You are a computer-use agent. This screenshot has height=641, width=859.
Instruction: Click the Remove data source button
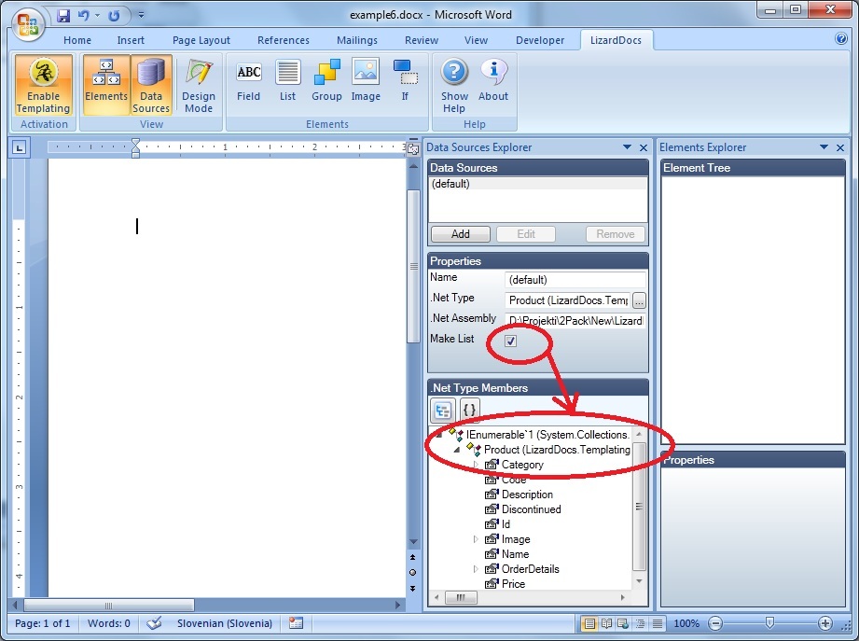(616, 234)
